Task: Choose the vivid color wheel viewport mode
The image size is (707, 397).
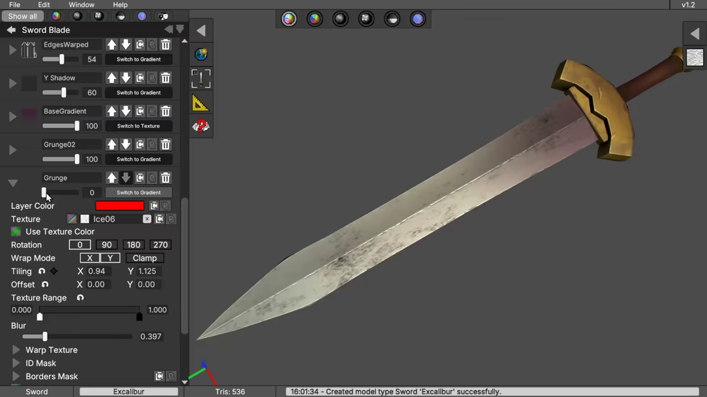Action: pyautogui.click(x=315, y=19)
